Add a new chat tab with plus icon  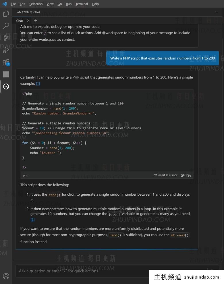(36, 20)
